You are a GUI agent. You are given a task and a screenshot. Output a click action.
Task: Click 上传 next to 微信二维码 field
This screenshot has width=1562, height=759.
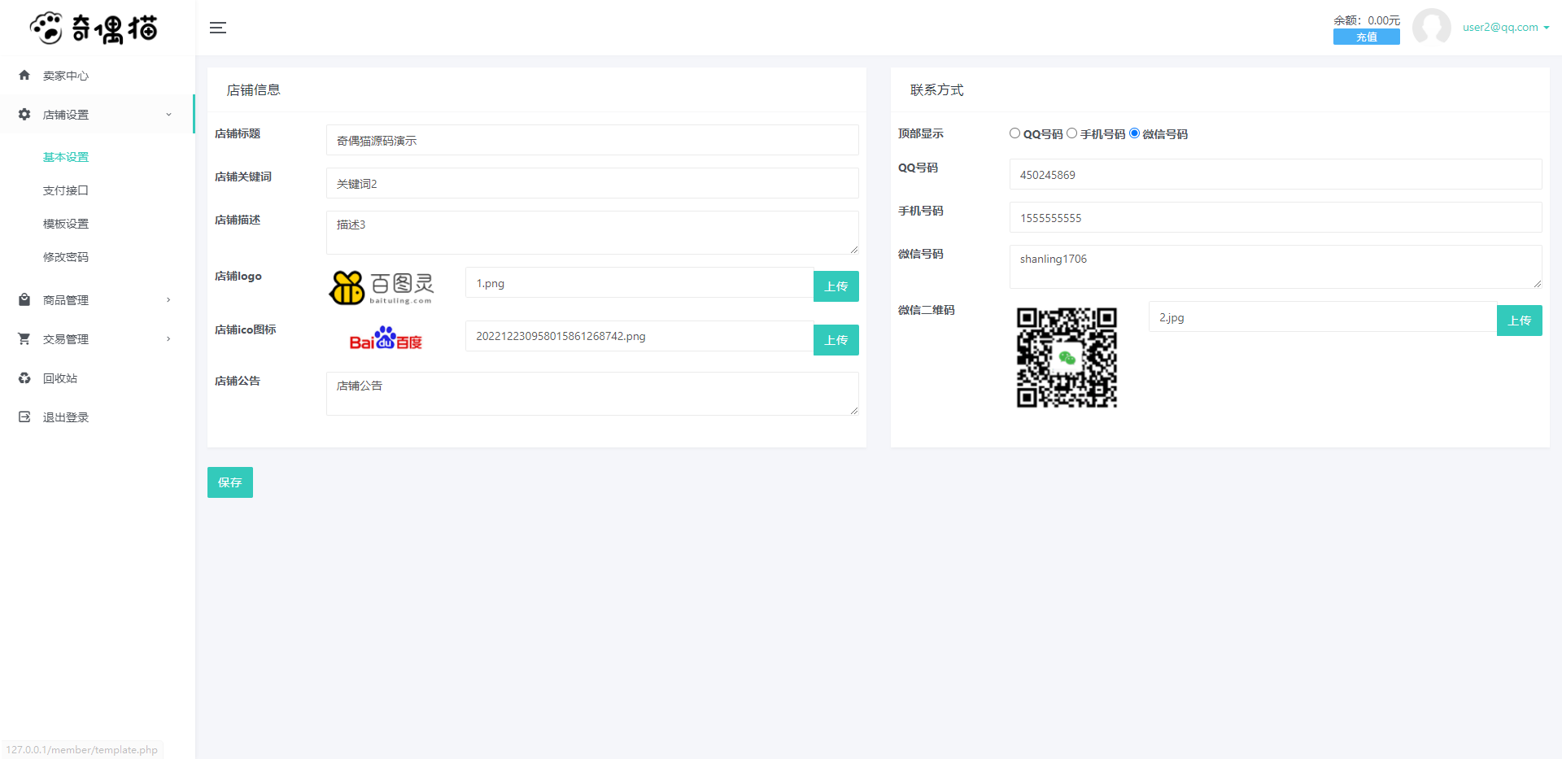click(1520, 321)
